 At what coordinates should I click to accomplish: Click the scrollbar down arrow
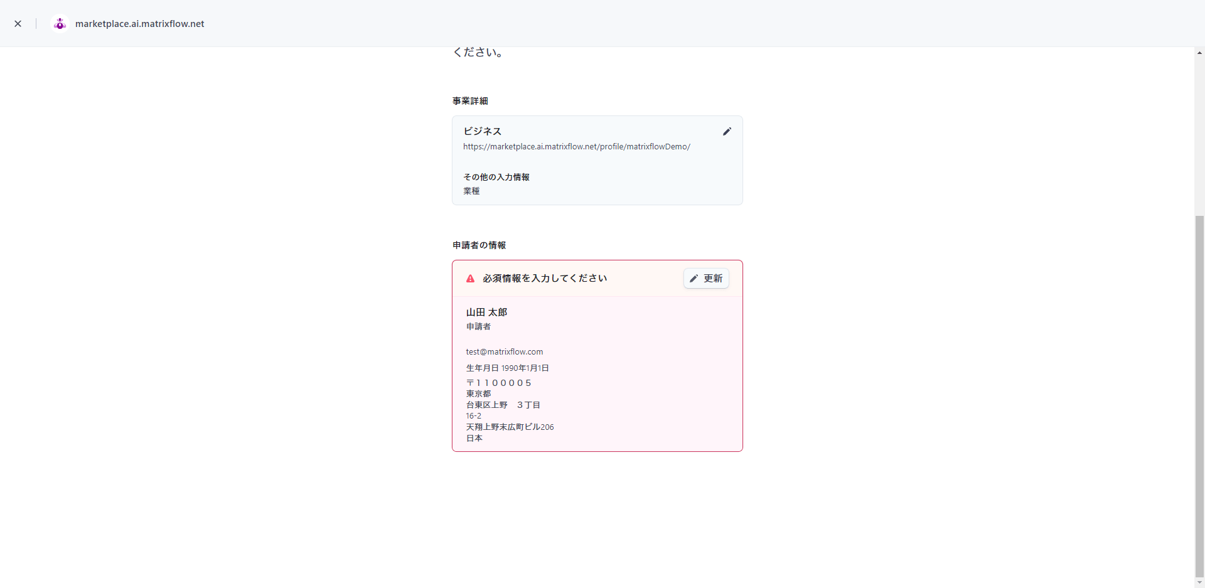(1199, 582)
